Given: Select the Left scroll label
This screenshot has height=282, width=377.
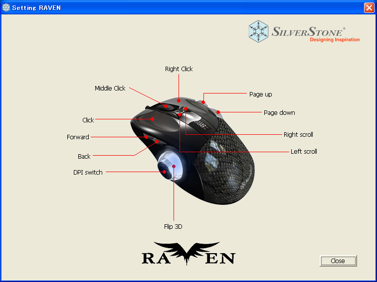Looking at the screenshot, I should click(x=304, y=152).
